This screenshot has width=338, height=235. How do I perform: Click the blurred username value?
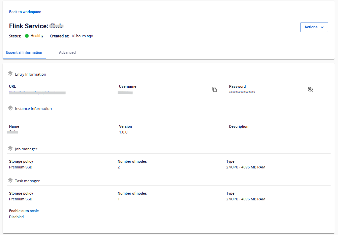pyautogui.click(x=125, y=92)
